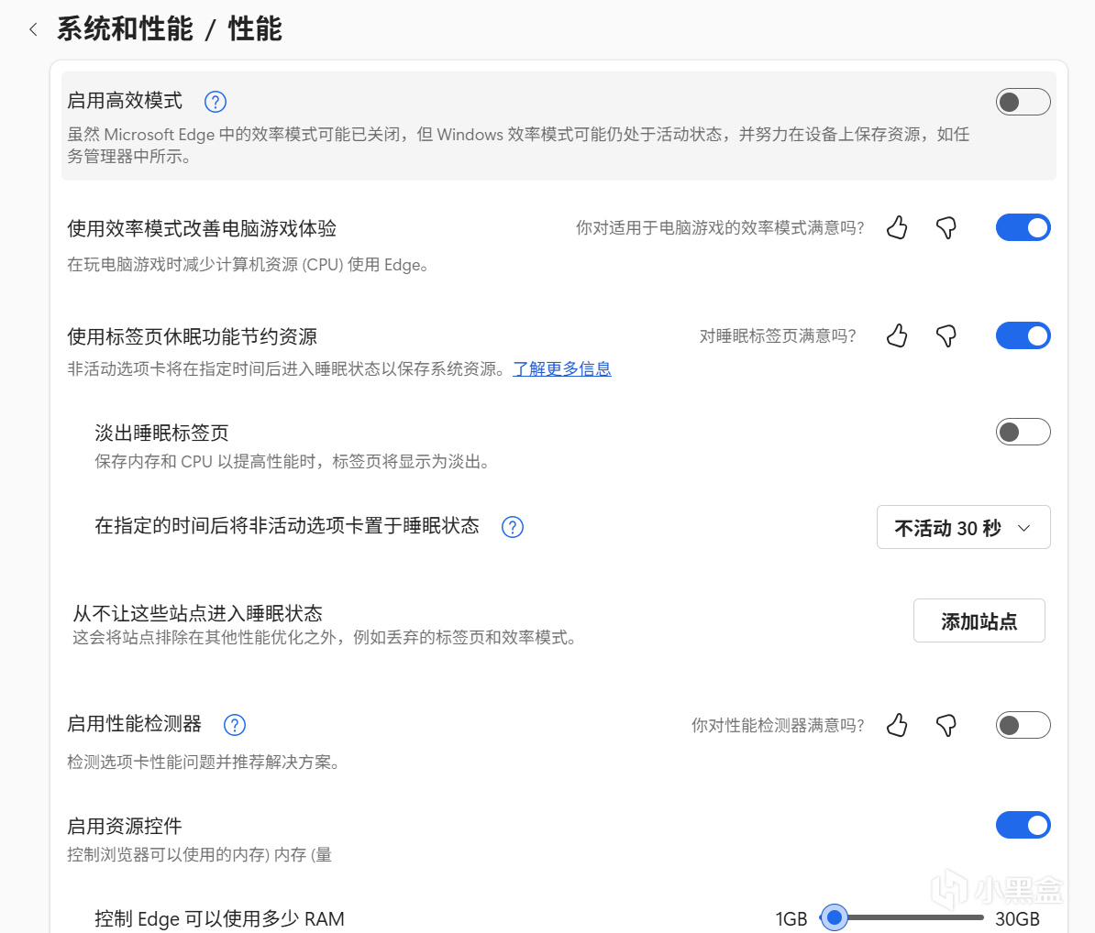This screenshot has width=1095, height=933.
Task: Click 控制 Edge 可以使用多少 RAM label
Action: pyautogui.click(x=219, y=919)
